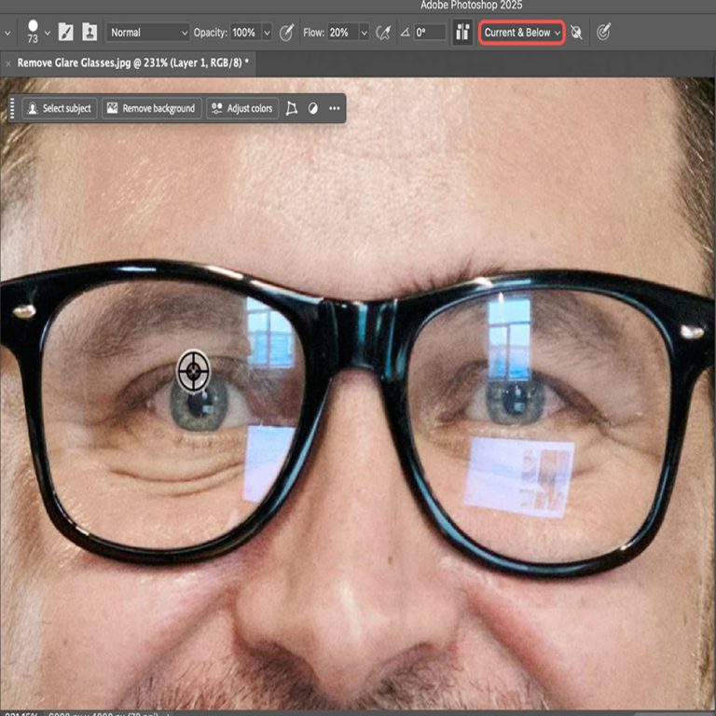The image size is (716, 716).
Task: Toggle the Brush Settings panel icon
Action: pos(66,33)
